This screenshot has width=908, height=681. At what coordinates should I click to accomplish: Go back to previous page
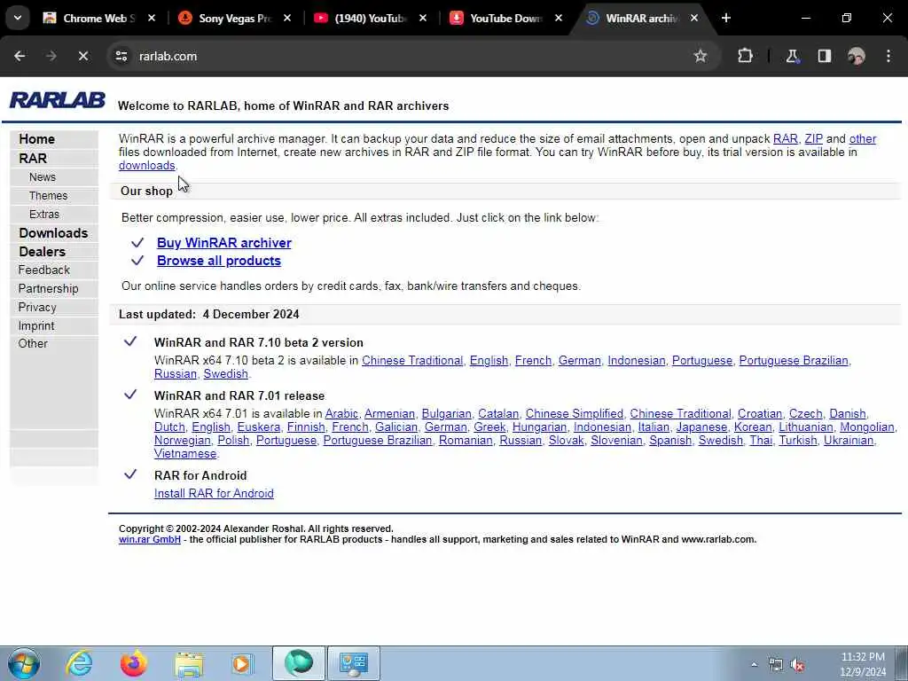point(20,56)
